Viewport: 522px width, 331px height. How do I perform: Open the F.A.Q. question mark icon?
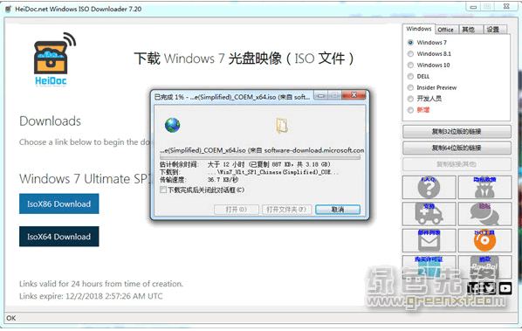429,188
